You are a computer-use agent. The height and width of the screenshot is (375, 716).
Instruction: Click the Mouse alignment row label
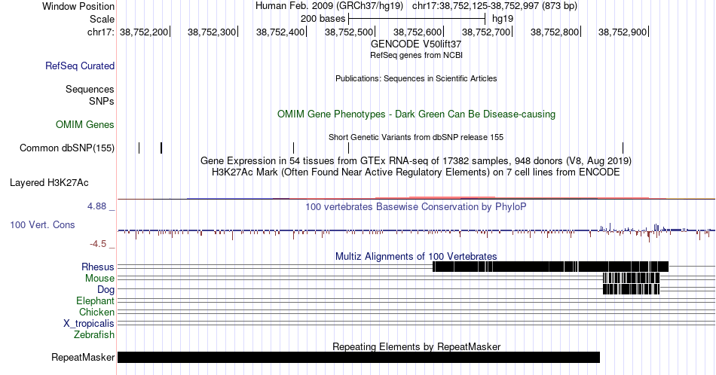point(99,279)
